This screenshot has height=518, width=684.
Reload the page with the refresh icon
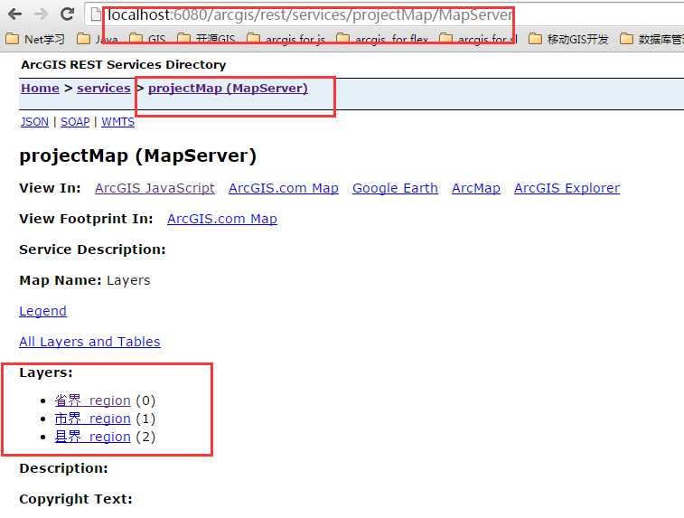67,14
